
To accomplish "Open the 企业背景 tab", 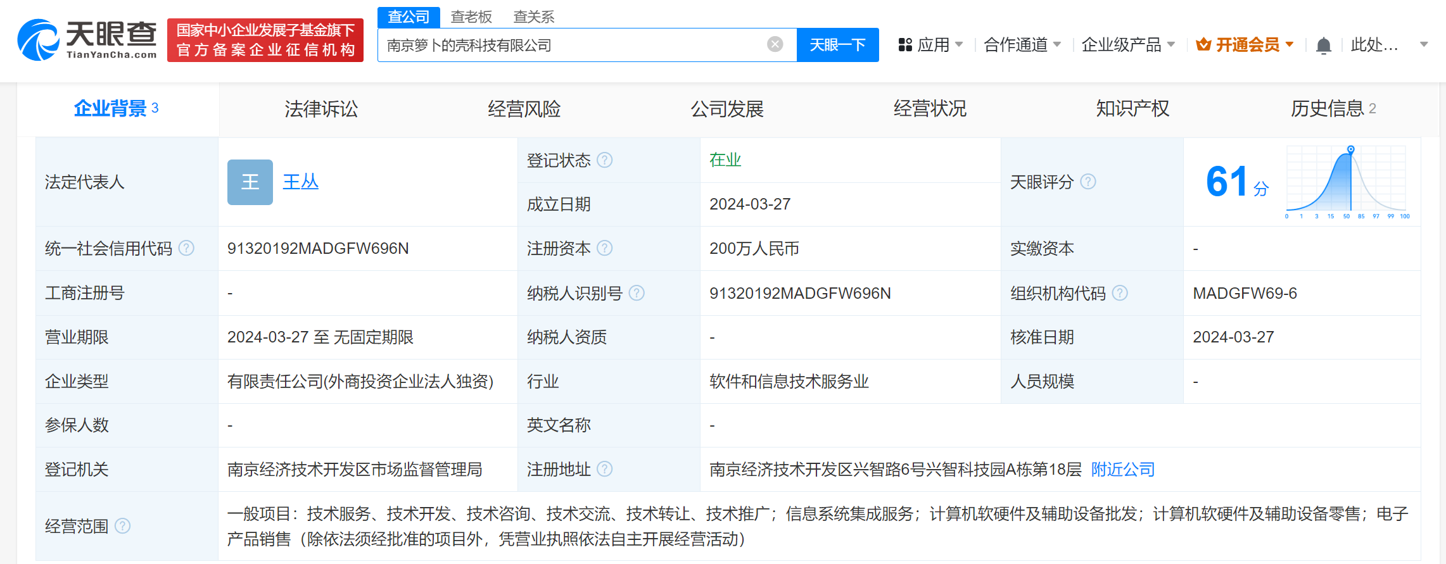I will [x=117, y=109].
